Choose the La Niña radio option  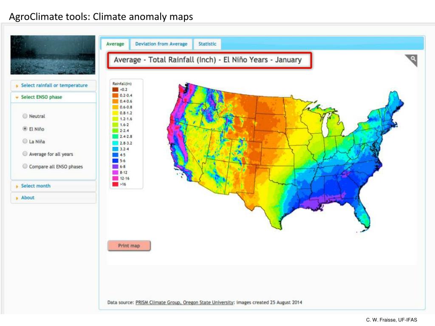pyautogui.click(x=25, y=141)
